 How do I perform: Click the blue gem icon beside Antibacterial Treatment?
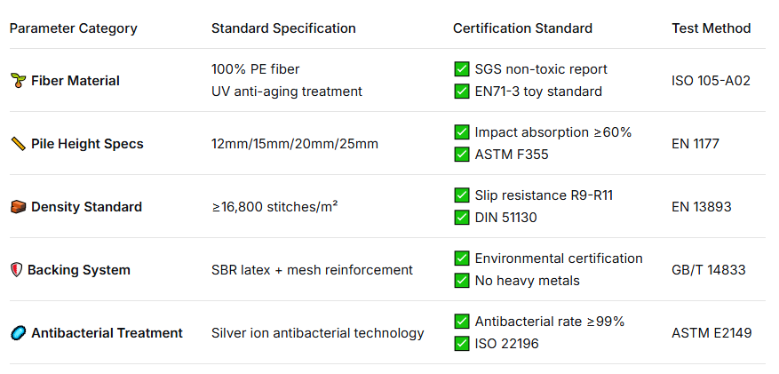click(18, 333)
